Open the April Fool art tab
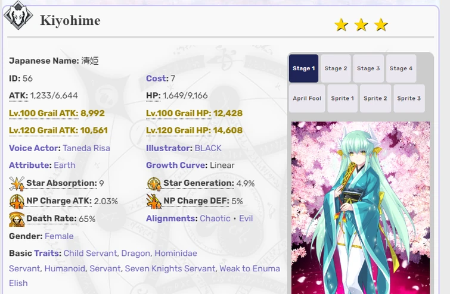Viewport: 450px width, 294px height. 307,98
